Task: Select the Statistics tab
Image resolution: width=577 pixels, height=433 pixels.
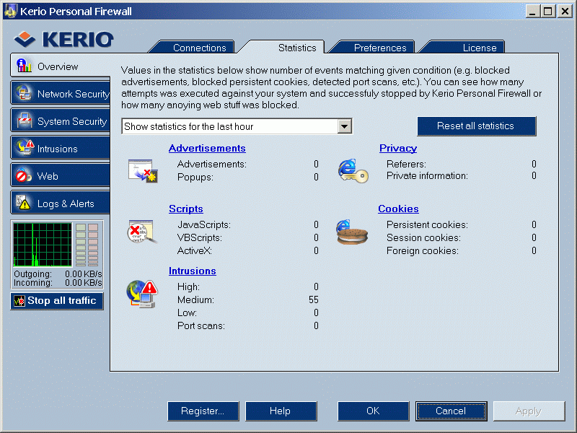Action: point(297,48)
